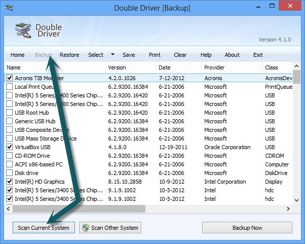This screenshot has height=244, width=305.
Task: Check the USB Root Hub checkbox
Action: (9, 112)
